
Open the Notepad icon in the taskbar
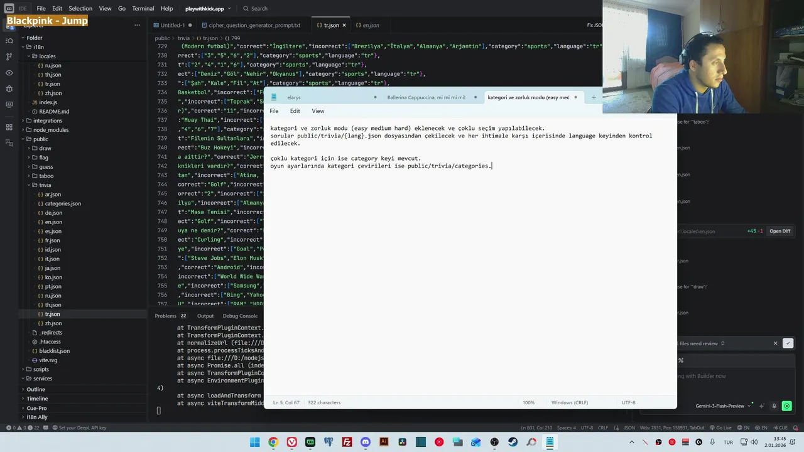tap(550, 442)
